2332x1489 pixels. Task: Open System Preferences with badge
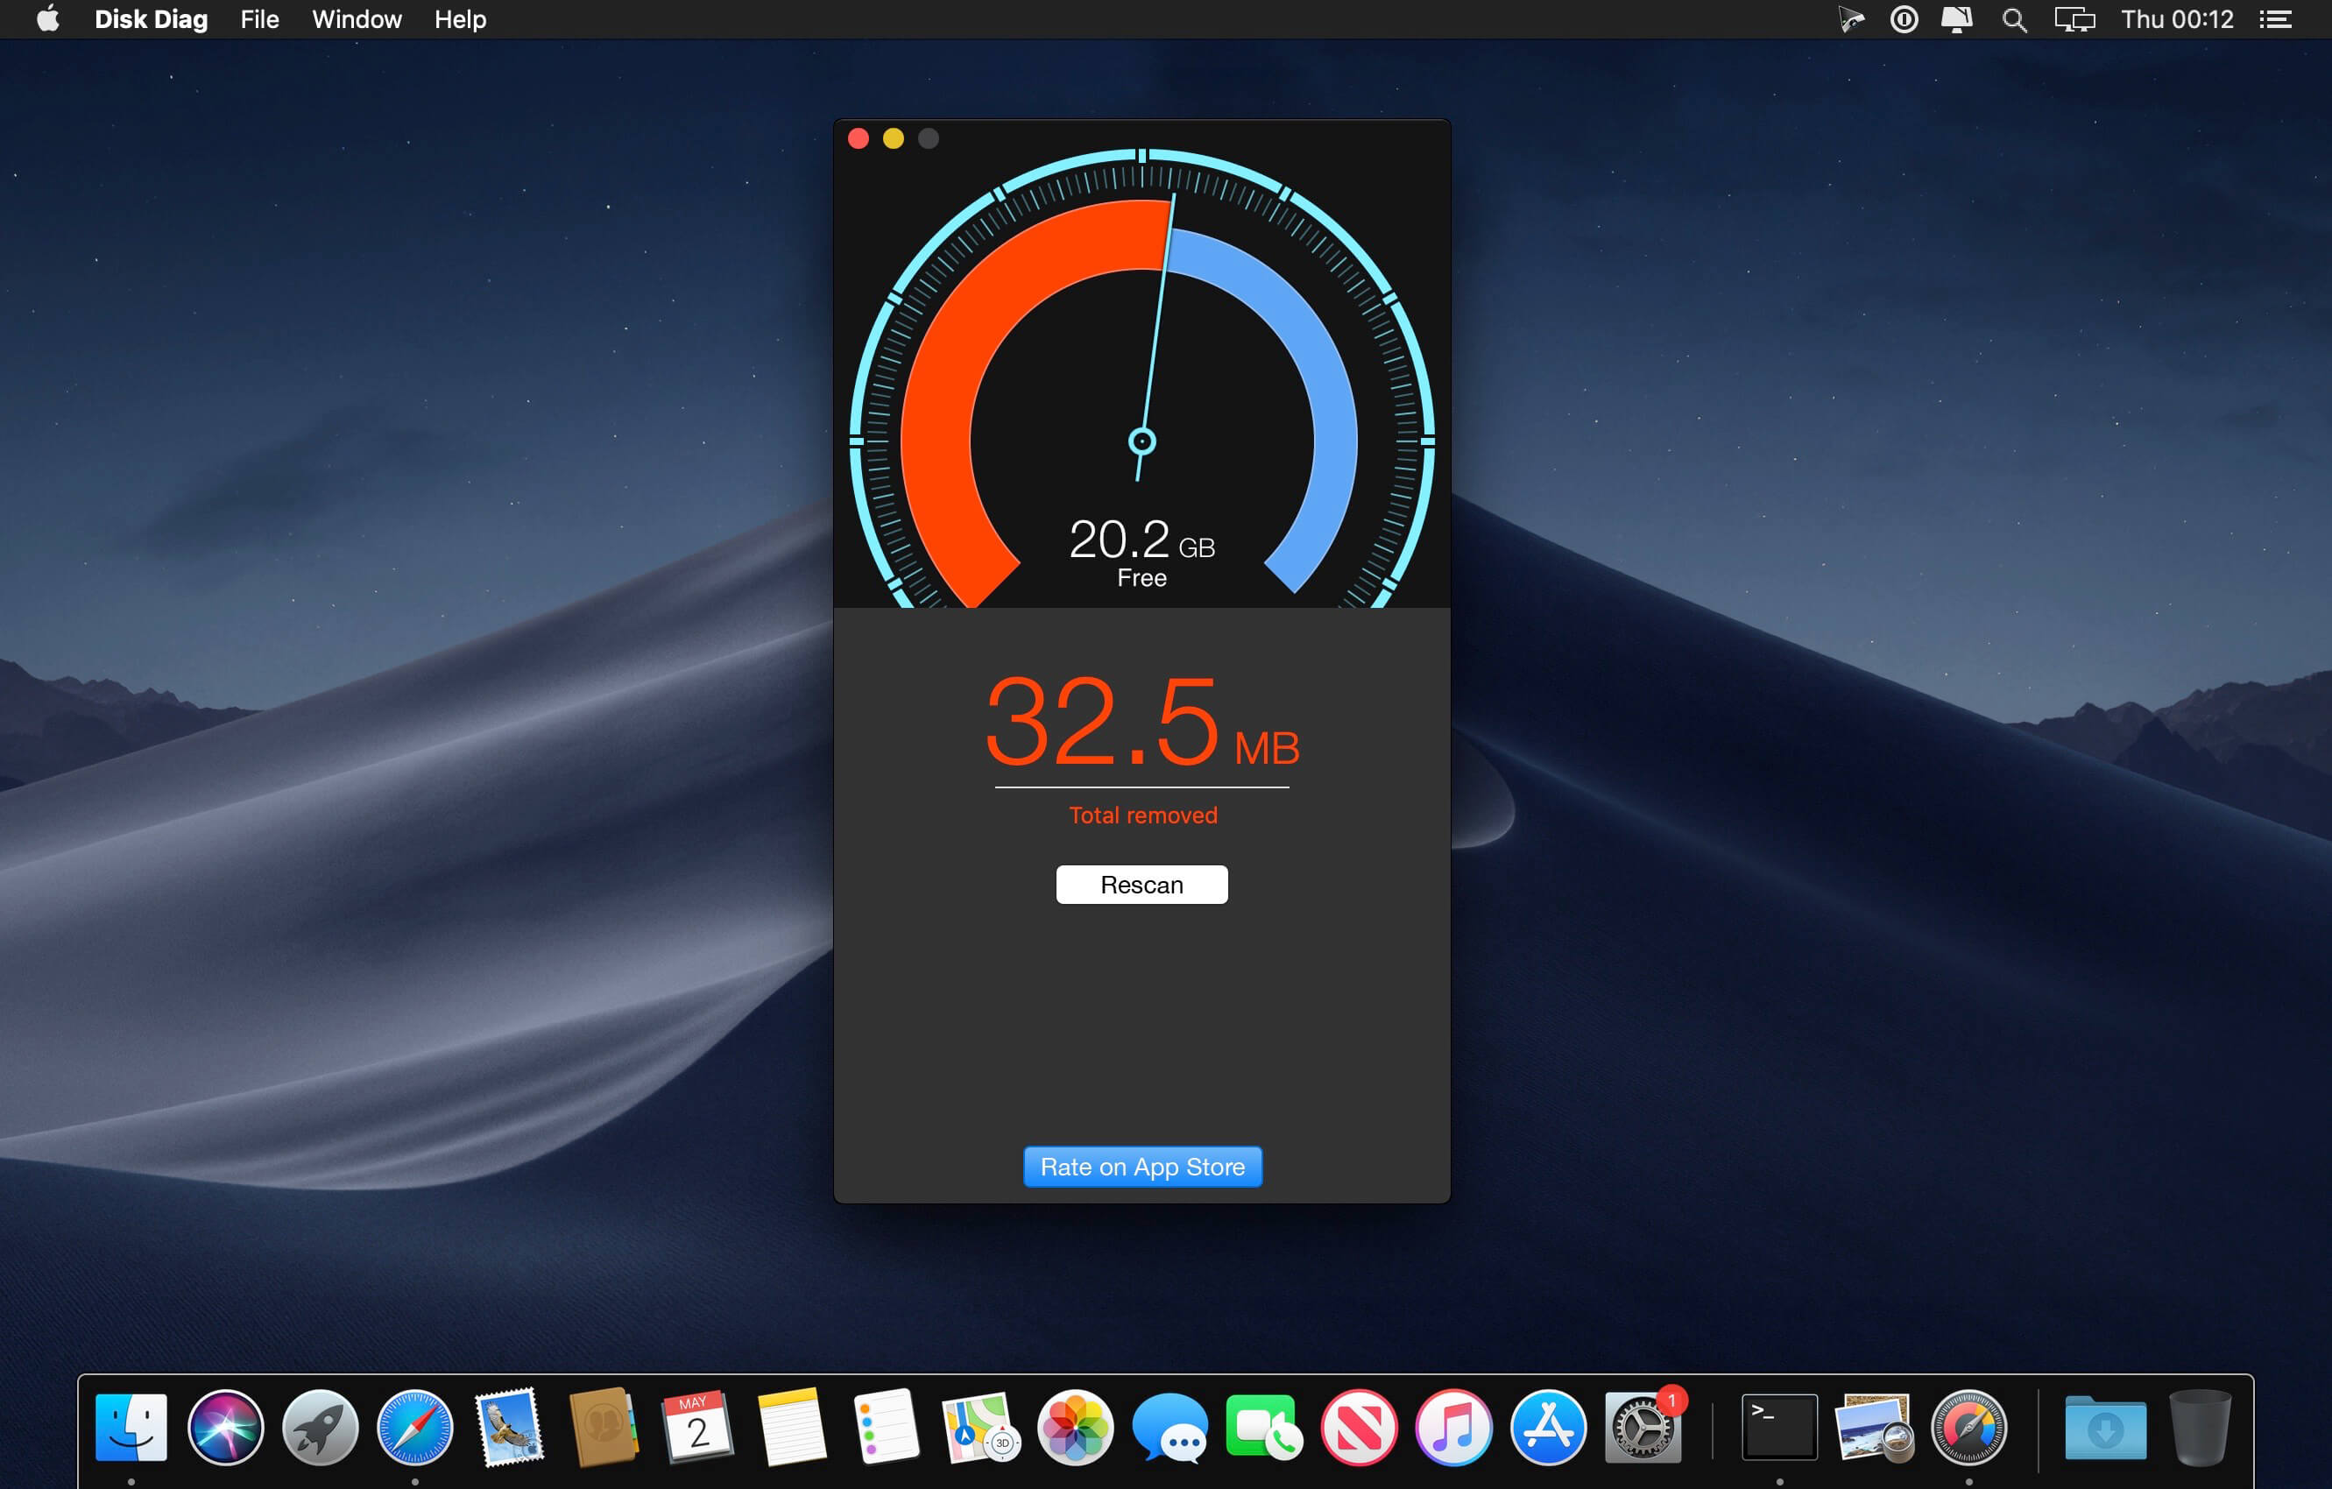pyautogui.click(x=1643, y=1427)
